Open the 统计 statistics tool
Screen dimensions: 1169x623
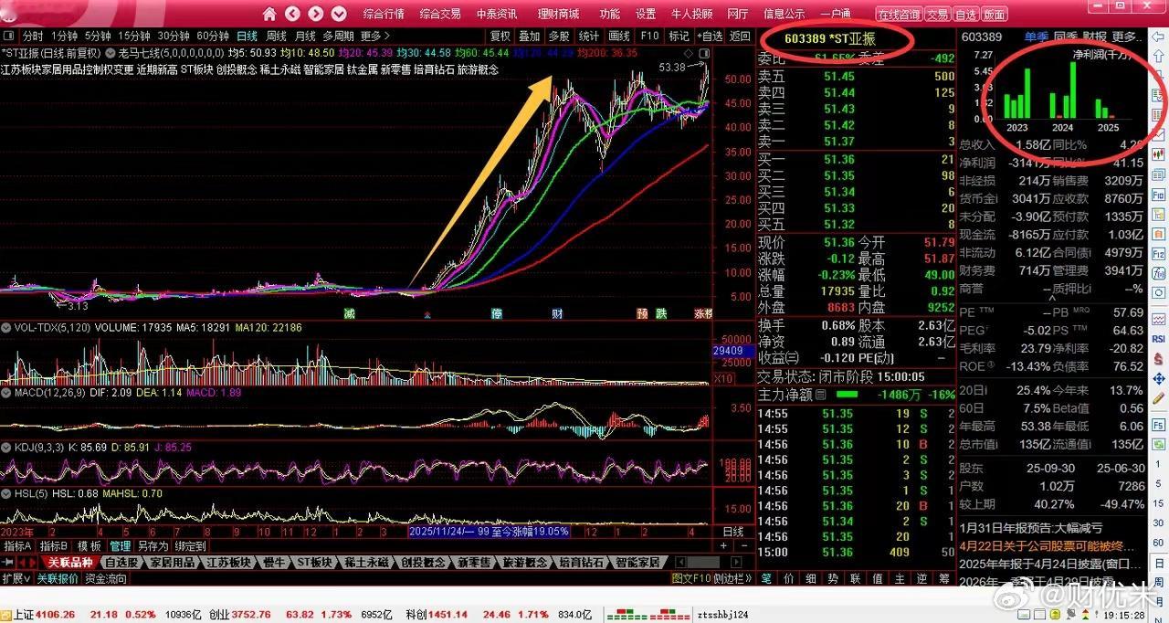coord(589,37)
